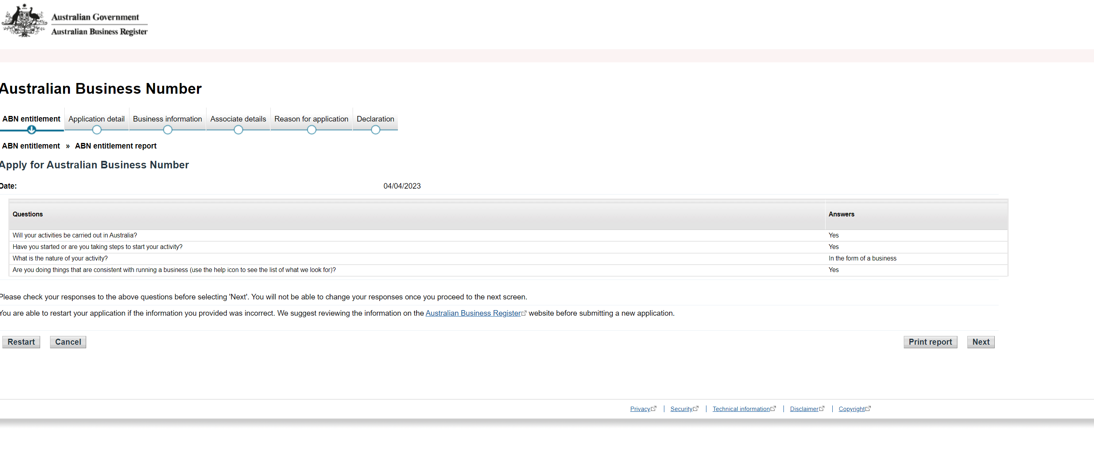The width and height of the screenshot is (1094, 465).
Task: Click ABN entitlement in the breadcrumb
Action: click(31, 146)
